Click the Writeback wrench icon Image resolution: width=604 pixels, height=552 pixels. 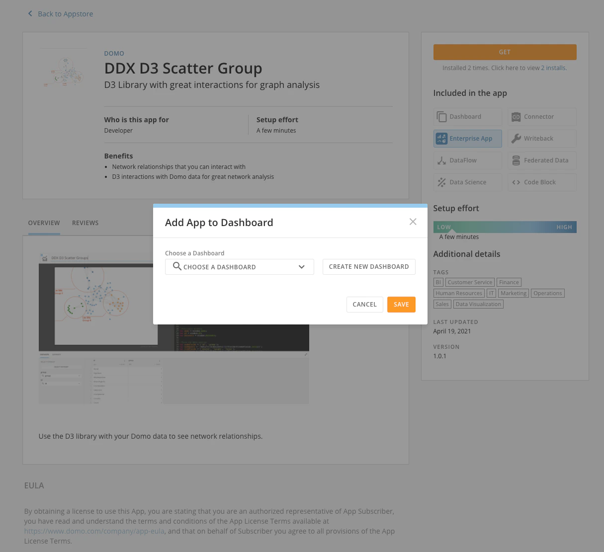[516, 139]
